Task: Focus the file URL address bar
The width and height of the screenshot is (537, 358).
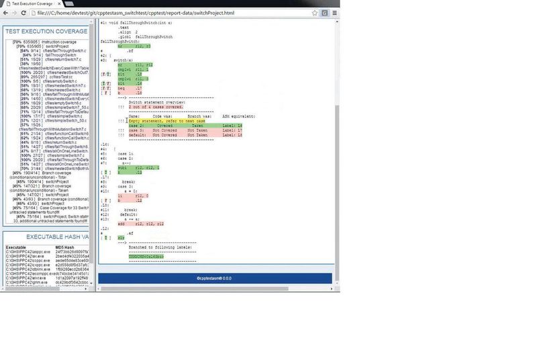Action: (170, 13)
